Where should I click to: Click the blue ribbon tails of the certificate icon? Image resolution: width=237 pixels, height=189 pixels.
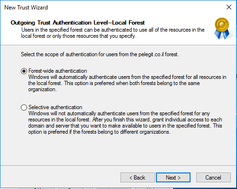(x=222, y=34)
